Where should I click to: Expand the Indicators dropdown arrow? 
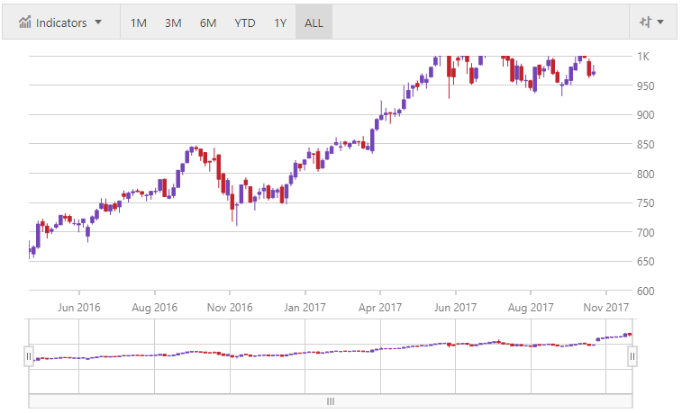[x=98, y=22]
